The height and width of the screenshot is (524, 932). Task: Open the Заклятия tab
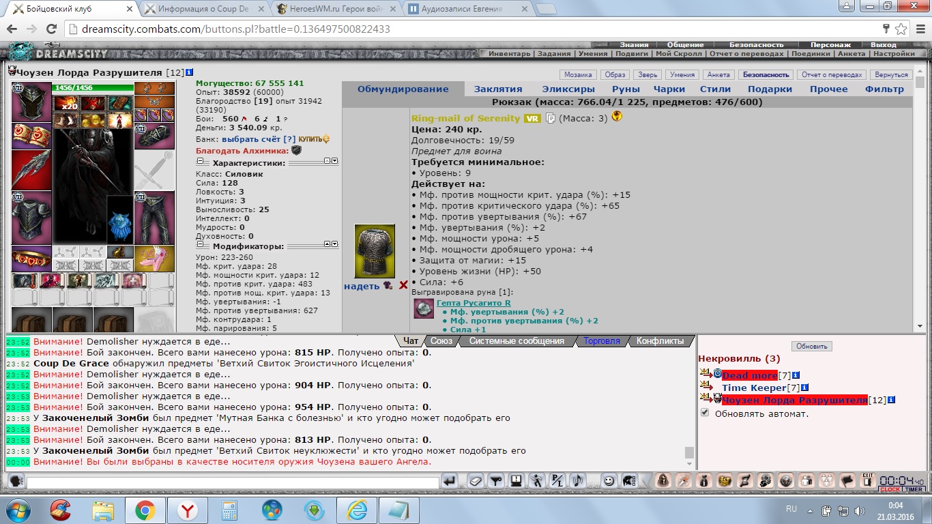pos(498,89)
